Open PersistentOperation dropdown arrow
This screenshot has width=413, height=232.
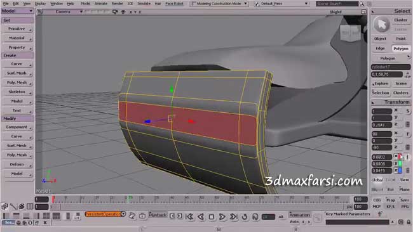[123, 214]
